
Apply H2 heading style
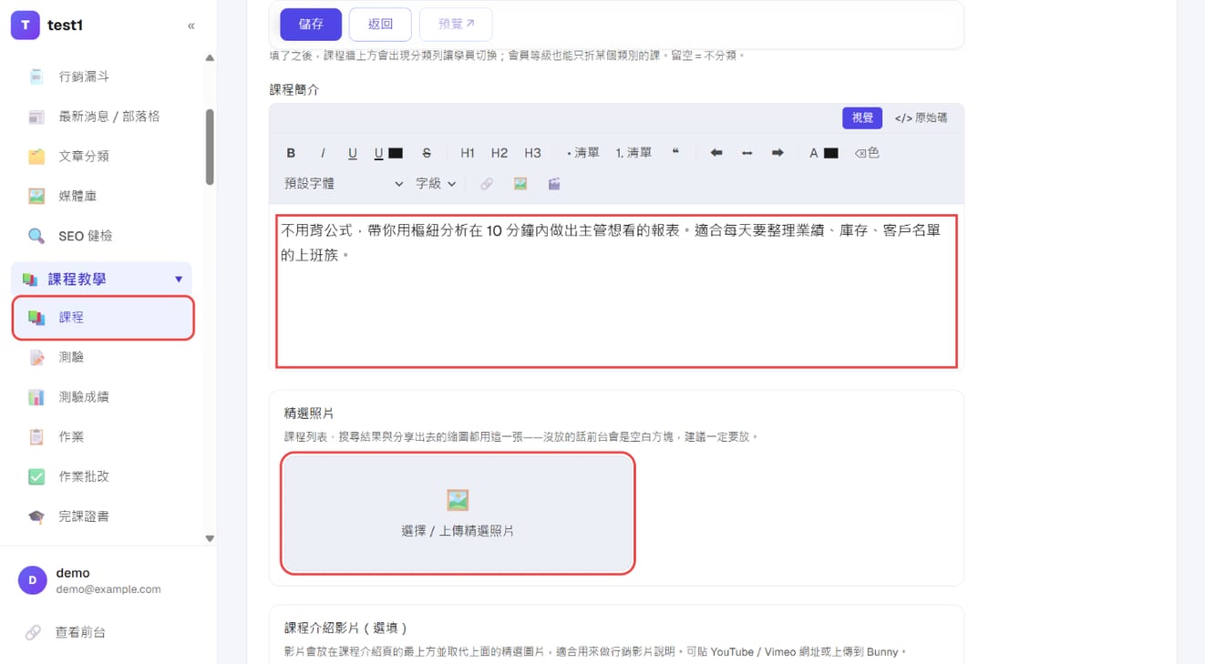[500, 153]
